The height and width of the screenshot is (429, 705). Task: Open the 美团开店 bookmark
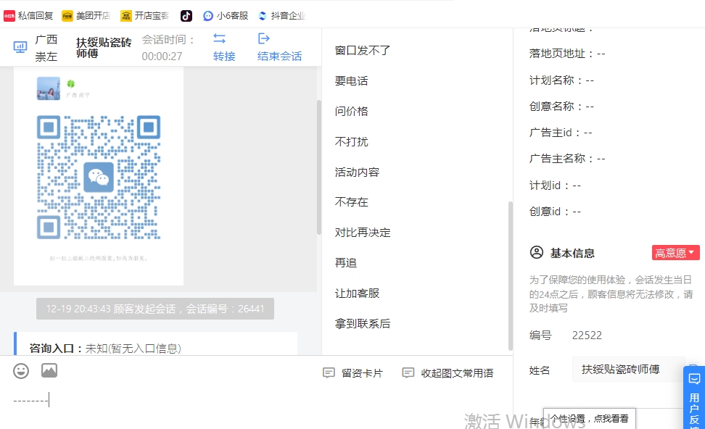pos(86,16)
